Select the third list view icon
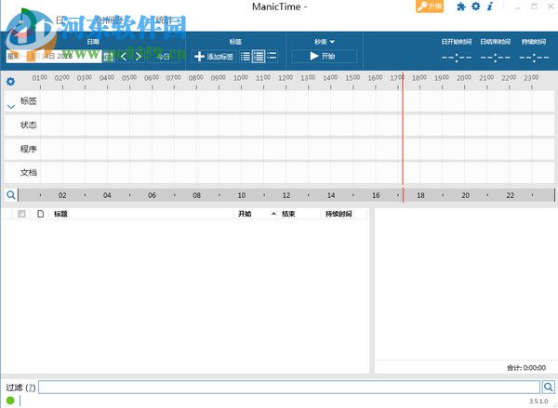The height and width of the screenshot is (408, 558). (272, 56)
